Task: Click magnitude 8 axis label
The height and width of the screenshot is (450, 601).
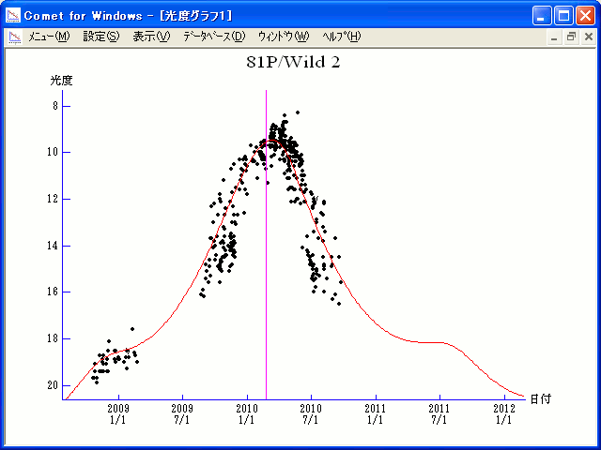Action: click(55, 106)
